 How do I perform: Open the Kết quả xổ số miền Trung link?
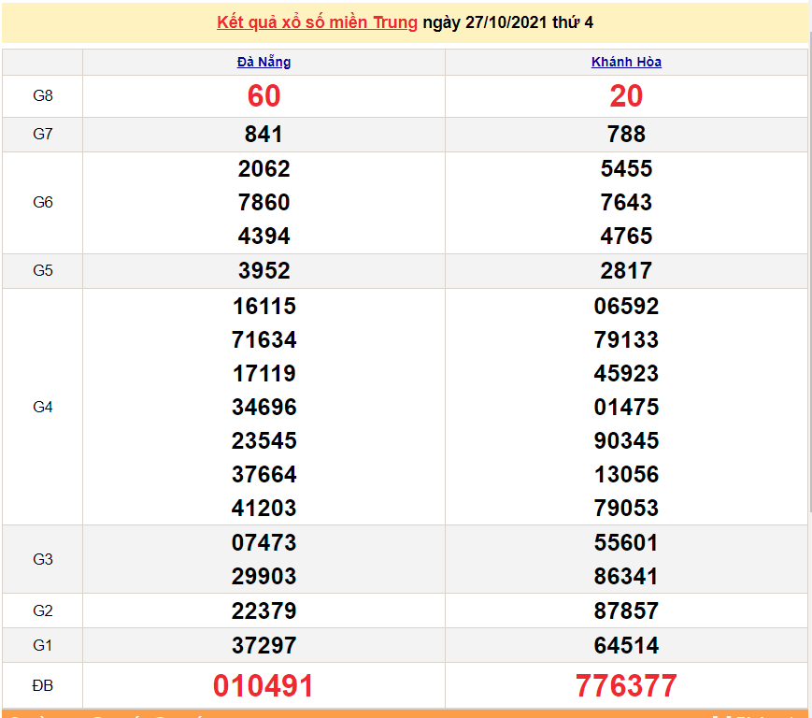click(317, 22)
